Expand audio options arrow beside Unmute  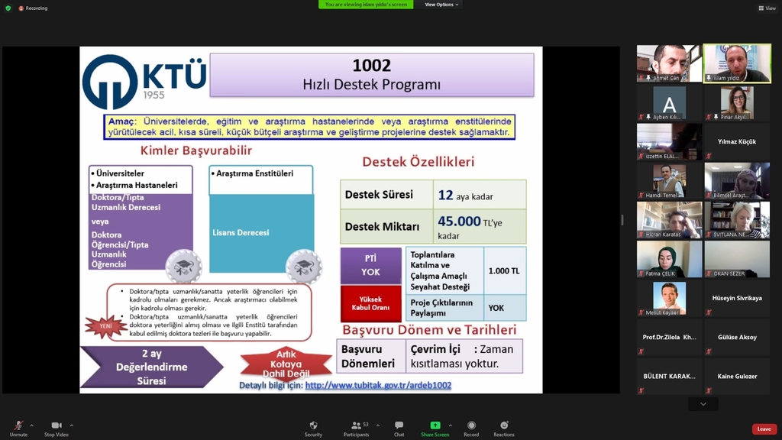click(31, 425)
